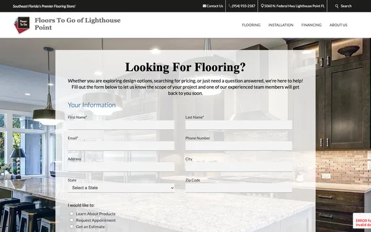Focus the Zip Code input field
Viewport: 371px width, 232px height.
(x=239, y=187)
